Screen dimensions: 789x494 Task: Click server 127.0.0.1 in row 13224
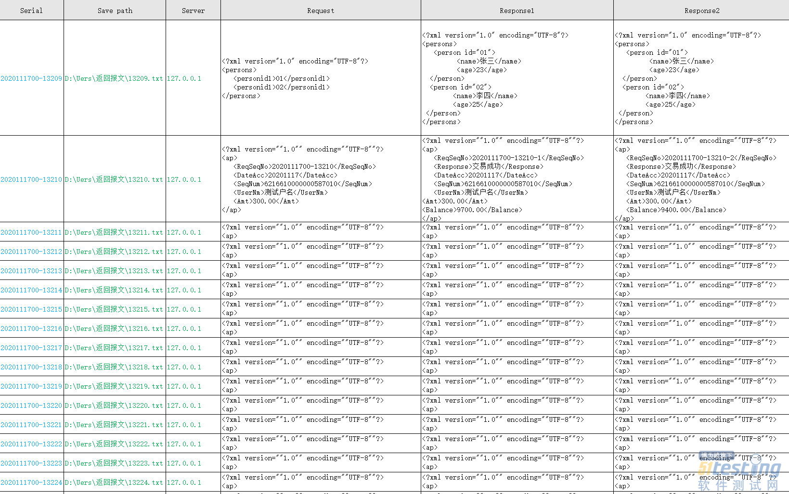184,482
